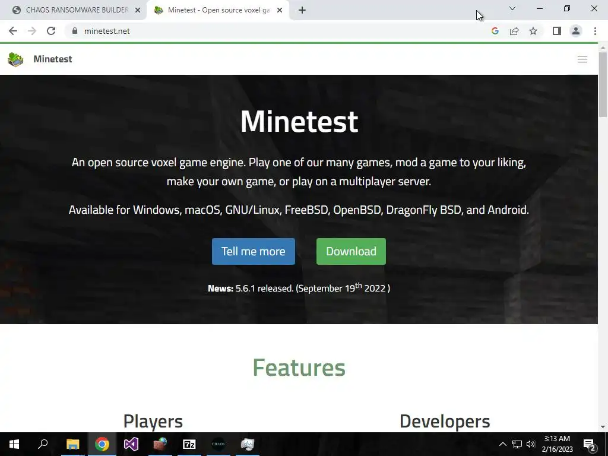Show hidden system tray icons
The height and width of the screenshot is (456, 608).
coord(502,444)
